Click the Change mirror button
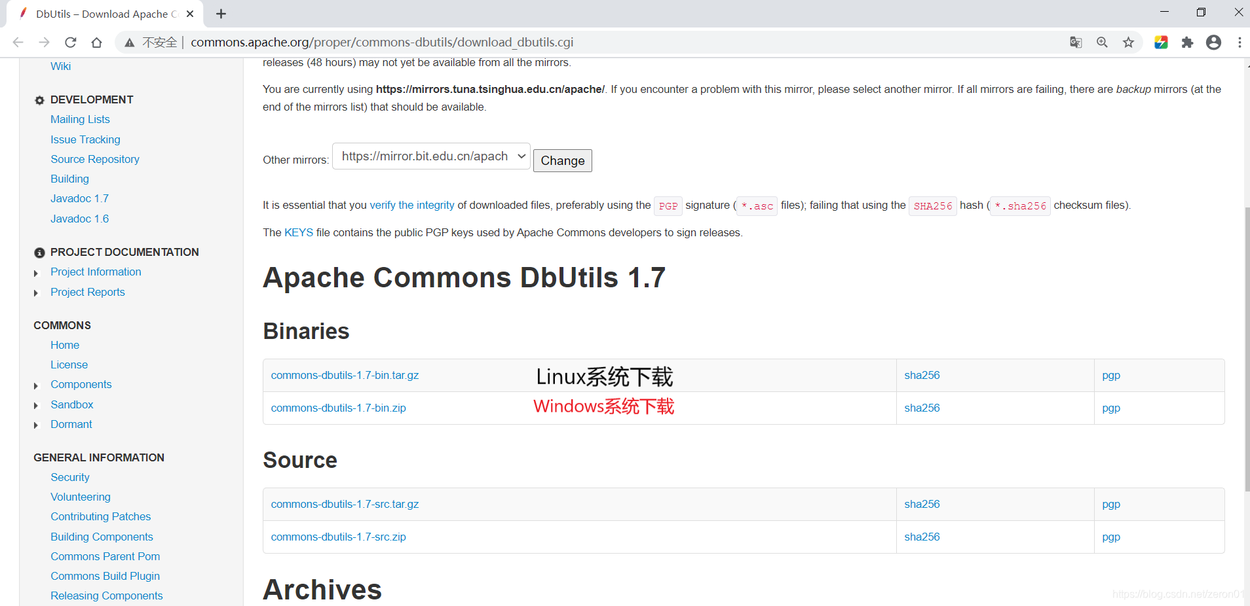The height and width of the screenshot is (606, 1250). pos(563,161)
